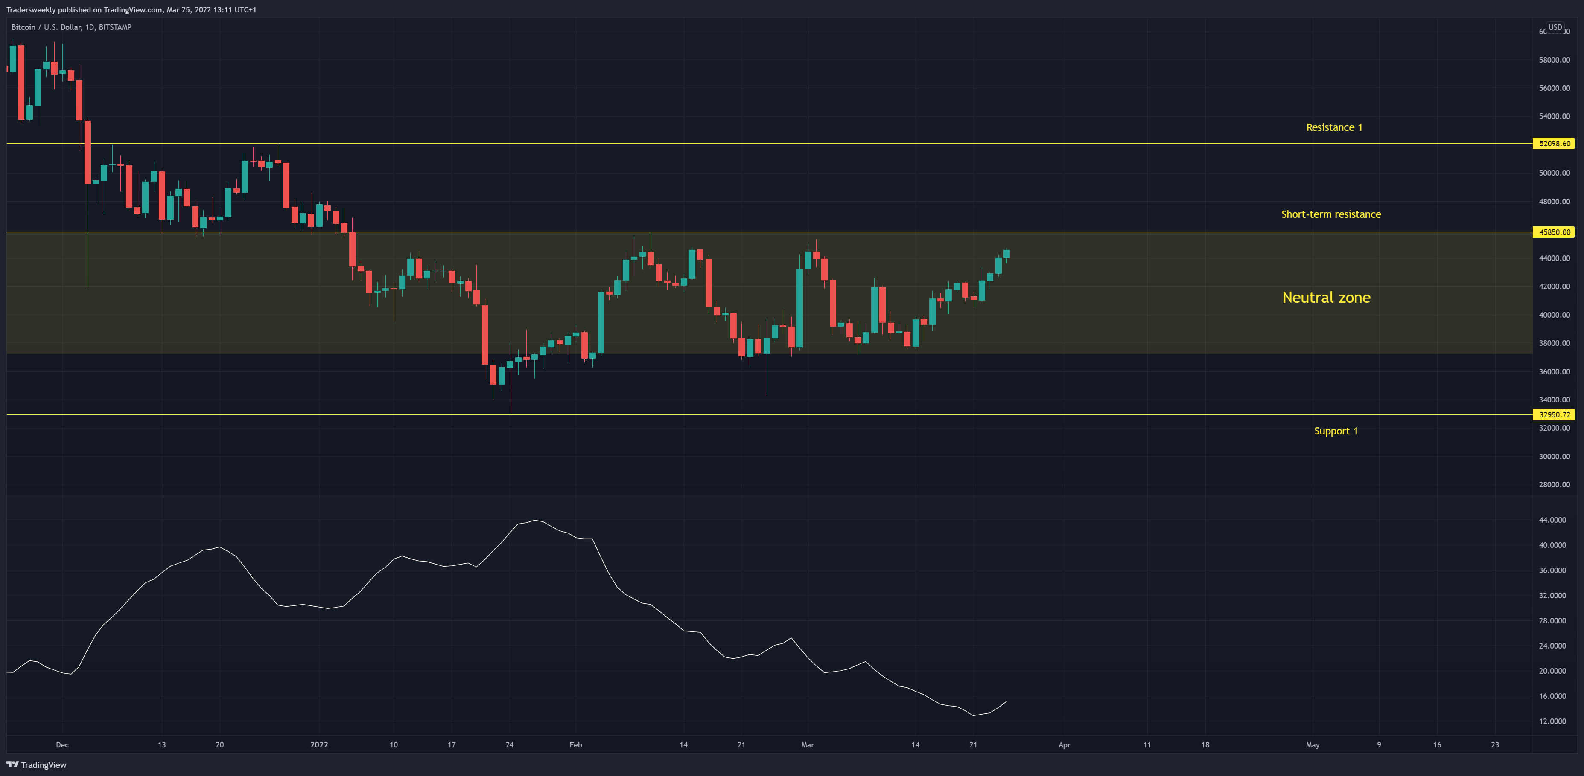Select the Resistance 1 text annotation

(x=1334, y=127)
